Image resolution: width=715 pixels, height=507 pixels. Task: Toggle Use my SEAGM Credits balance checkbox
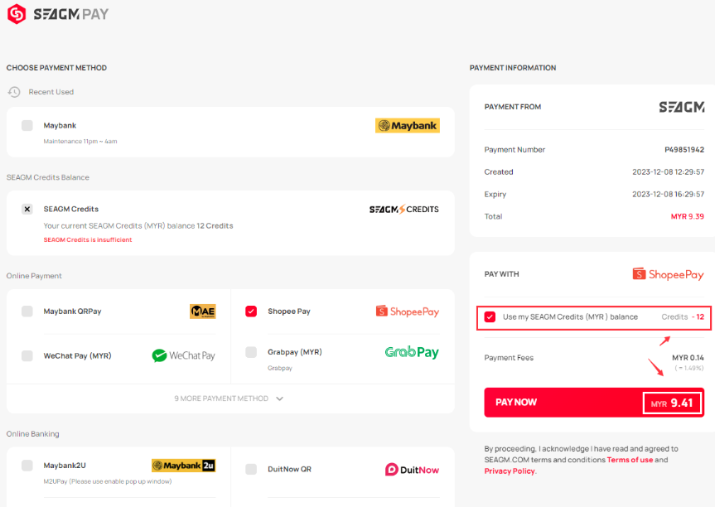click(x=490, y=316)
